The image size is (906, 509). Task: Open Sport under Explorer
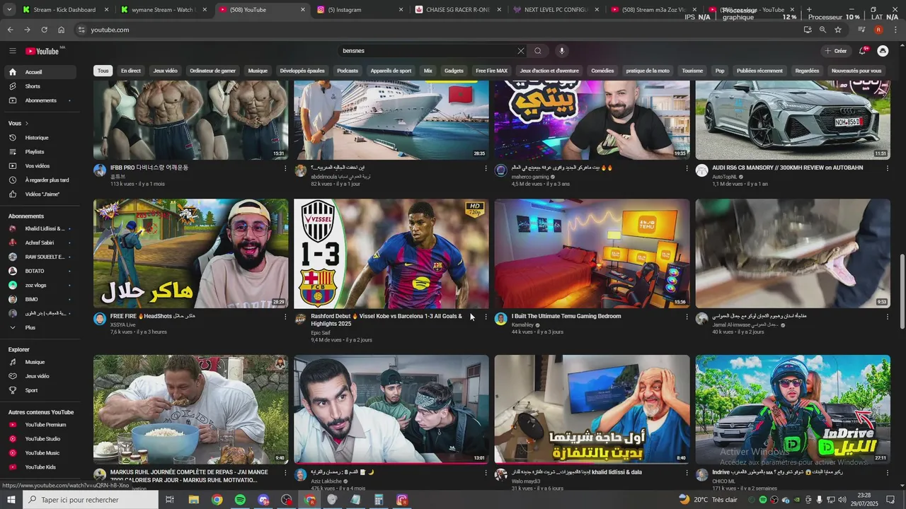[40, 390]
